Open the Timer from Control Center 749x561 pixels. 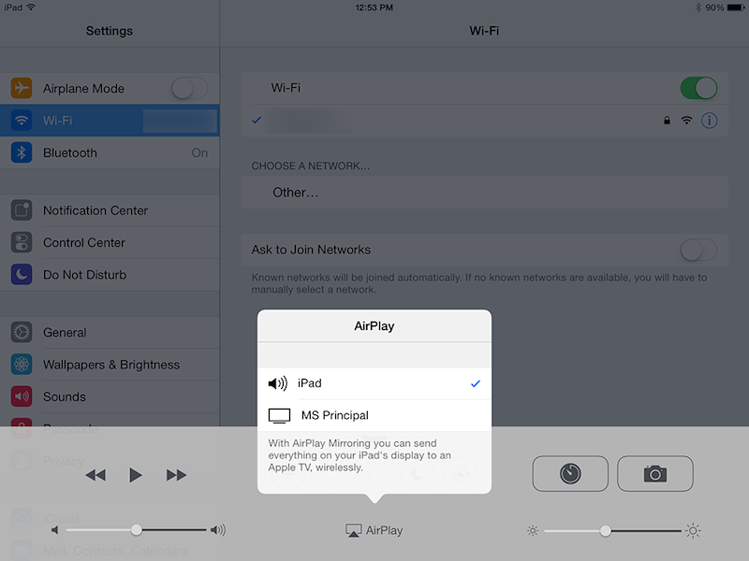click(x=570, y=474)
